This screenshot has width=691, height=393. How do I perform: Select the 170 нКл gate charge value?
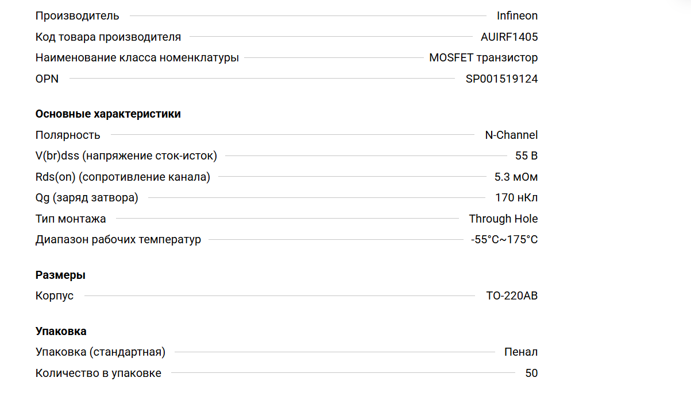pos(516,198)
